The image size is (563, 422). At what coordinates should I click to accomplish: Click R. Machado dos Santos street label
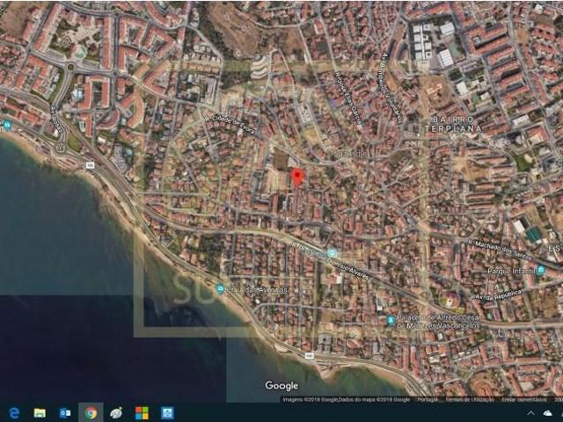(x=501, y=251)
